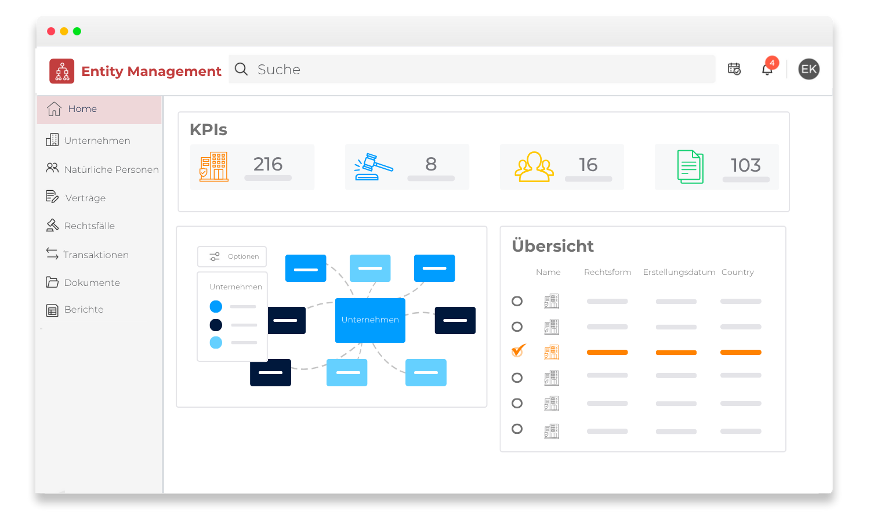Click the Natürliche Personen people icon
The height and width of the screenshot is (522, 870).
[x=52, y=168]
